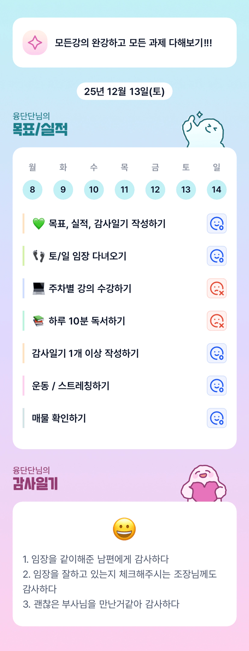
Task: Click the grinning emoji in 감사일기
Action: tap(124, 529)
